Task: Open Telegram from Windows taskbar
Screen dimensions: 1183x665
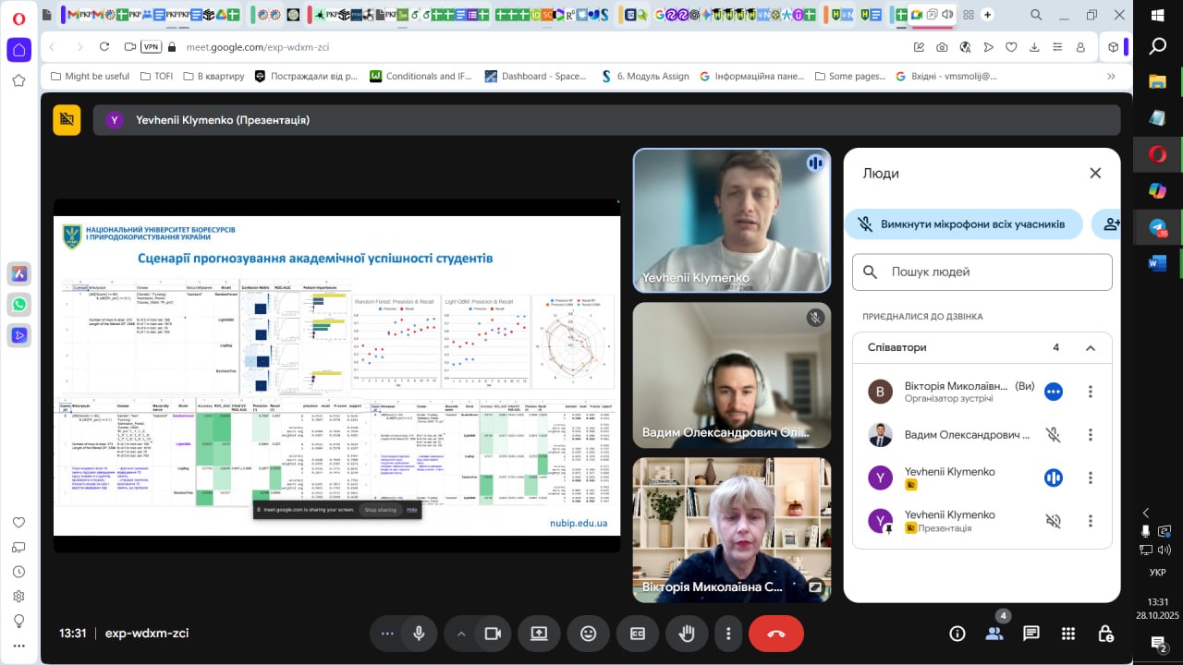Action: (1157, 227)
